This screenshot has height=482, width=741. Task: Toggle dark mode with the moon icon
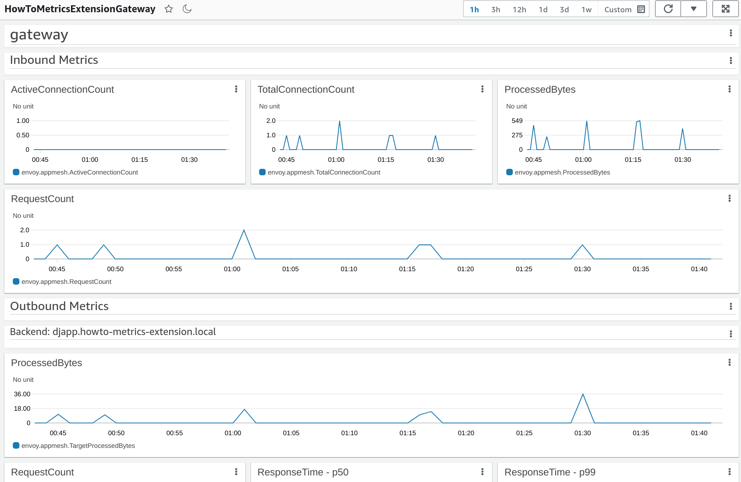tap(187, 9)
